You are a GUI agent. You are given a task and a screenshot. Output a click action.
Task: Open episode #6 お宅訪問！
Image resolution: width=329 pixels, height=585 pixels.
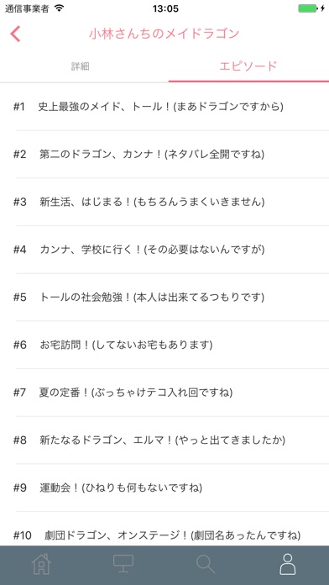click(164, 345)
